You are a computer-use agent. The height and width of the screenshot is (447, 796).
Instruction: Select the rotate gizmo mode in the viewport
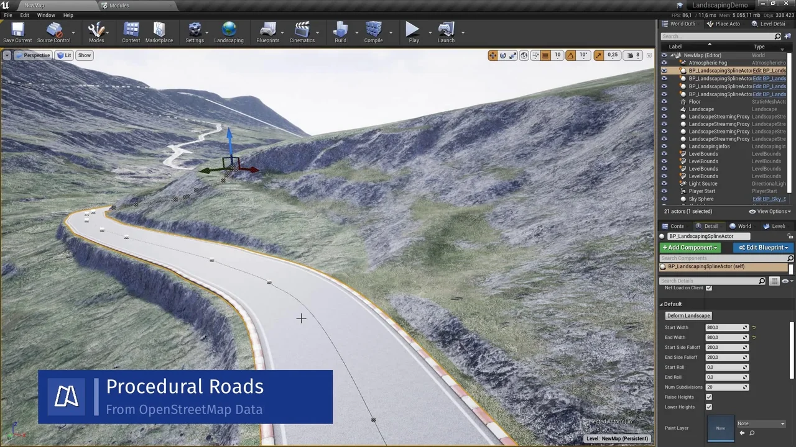coord(502,55)
